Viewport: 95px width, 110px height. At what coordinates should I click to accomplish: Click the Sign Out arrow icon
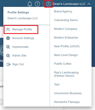9,64
